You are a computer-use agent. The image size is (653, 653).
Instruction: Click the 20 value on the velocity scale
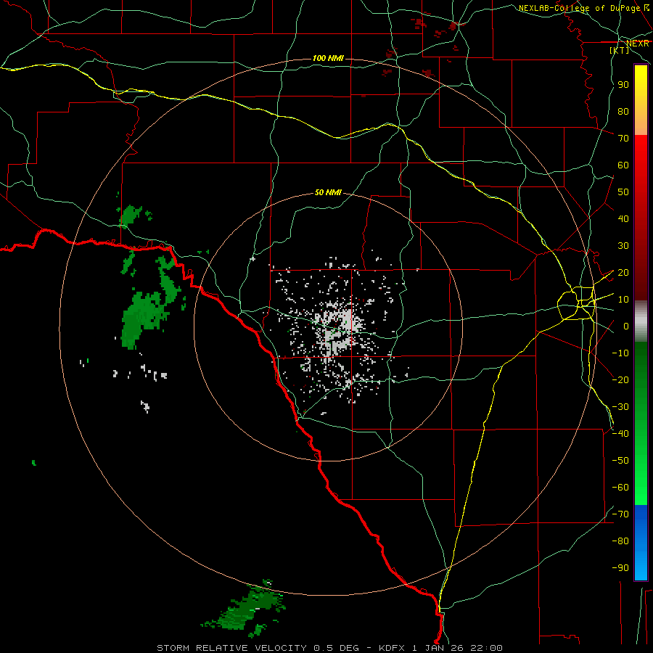(623, 272)
